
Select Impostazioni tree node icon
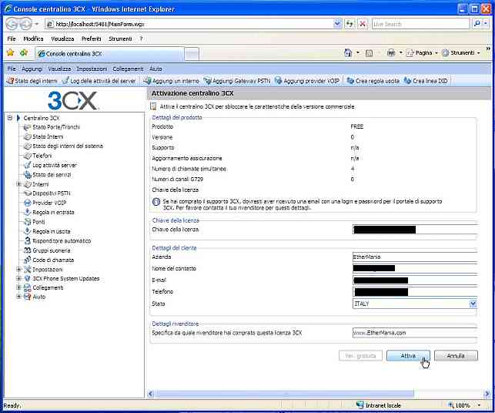coord(28,269)
